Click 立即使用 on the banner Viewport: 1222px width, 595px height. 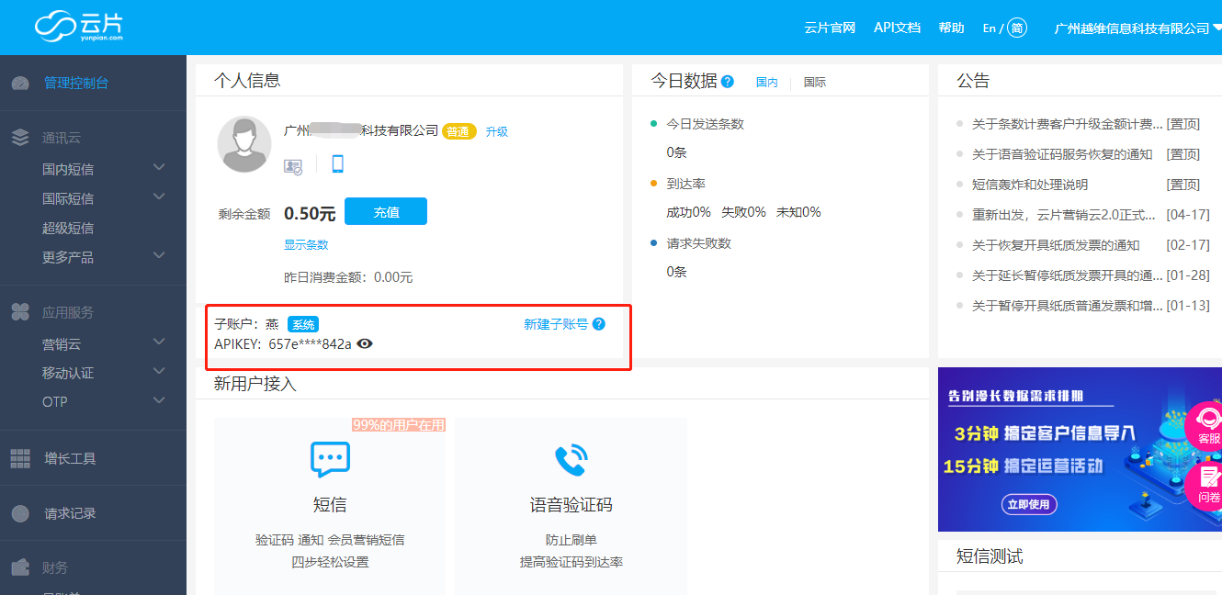coord(1029,504)
